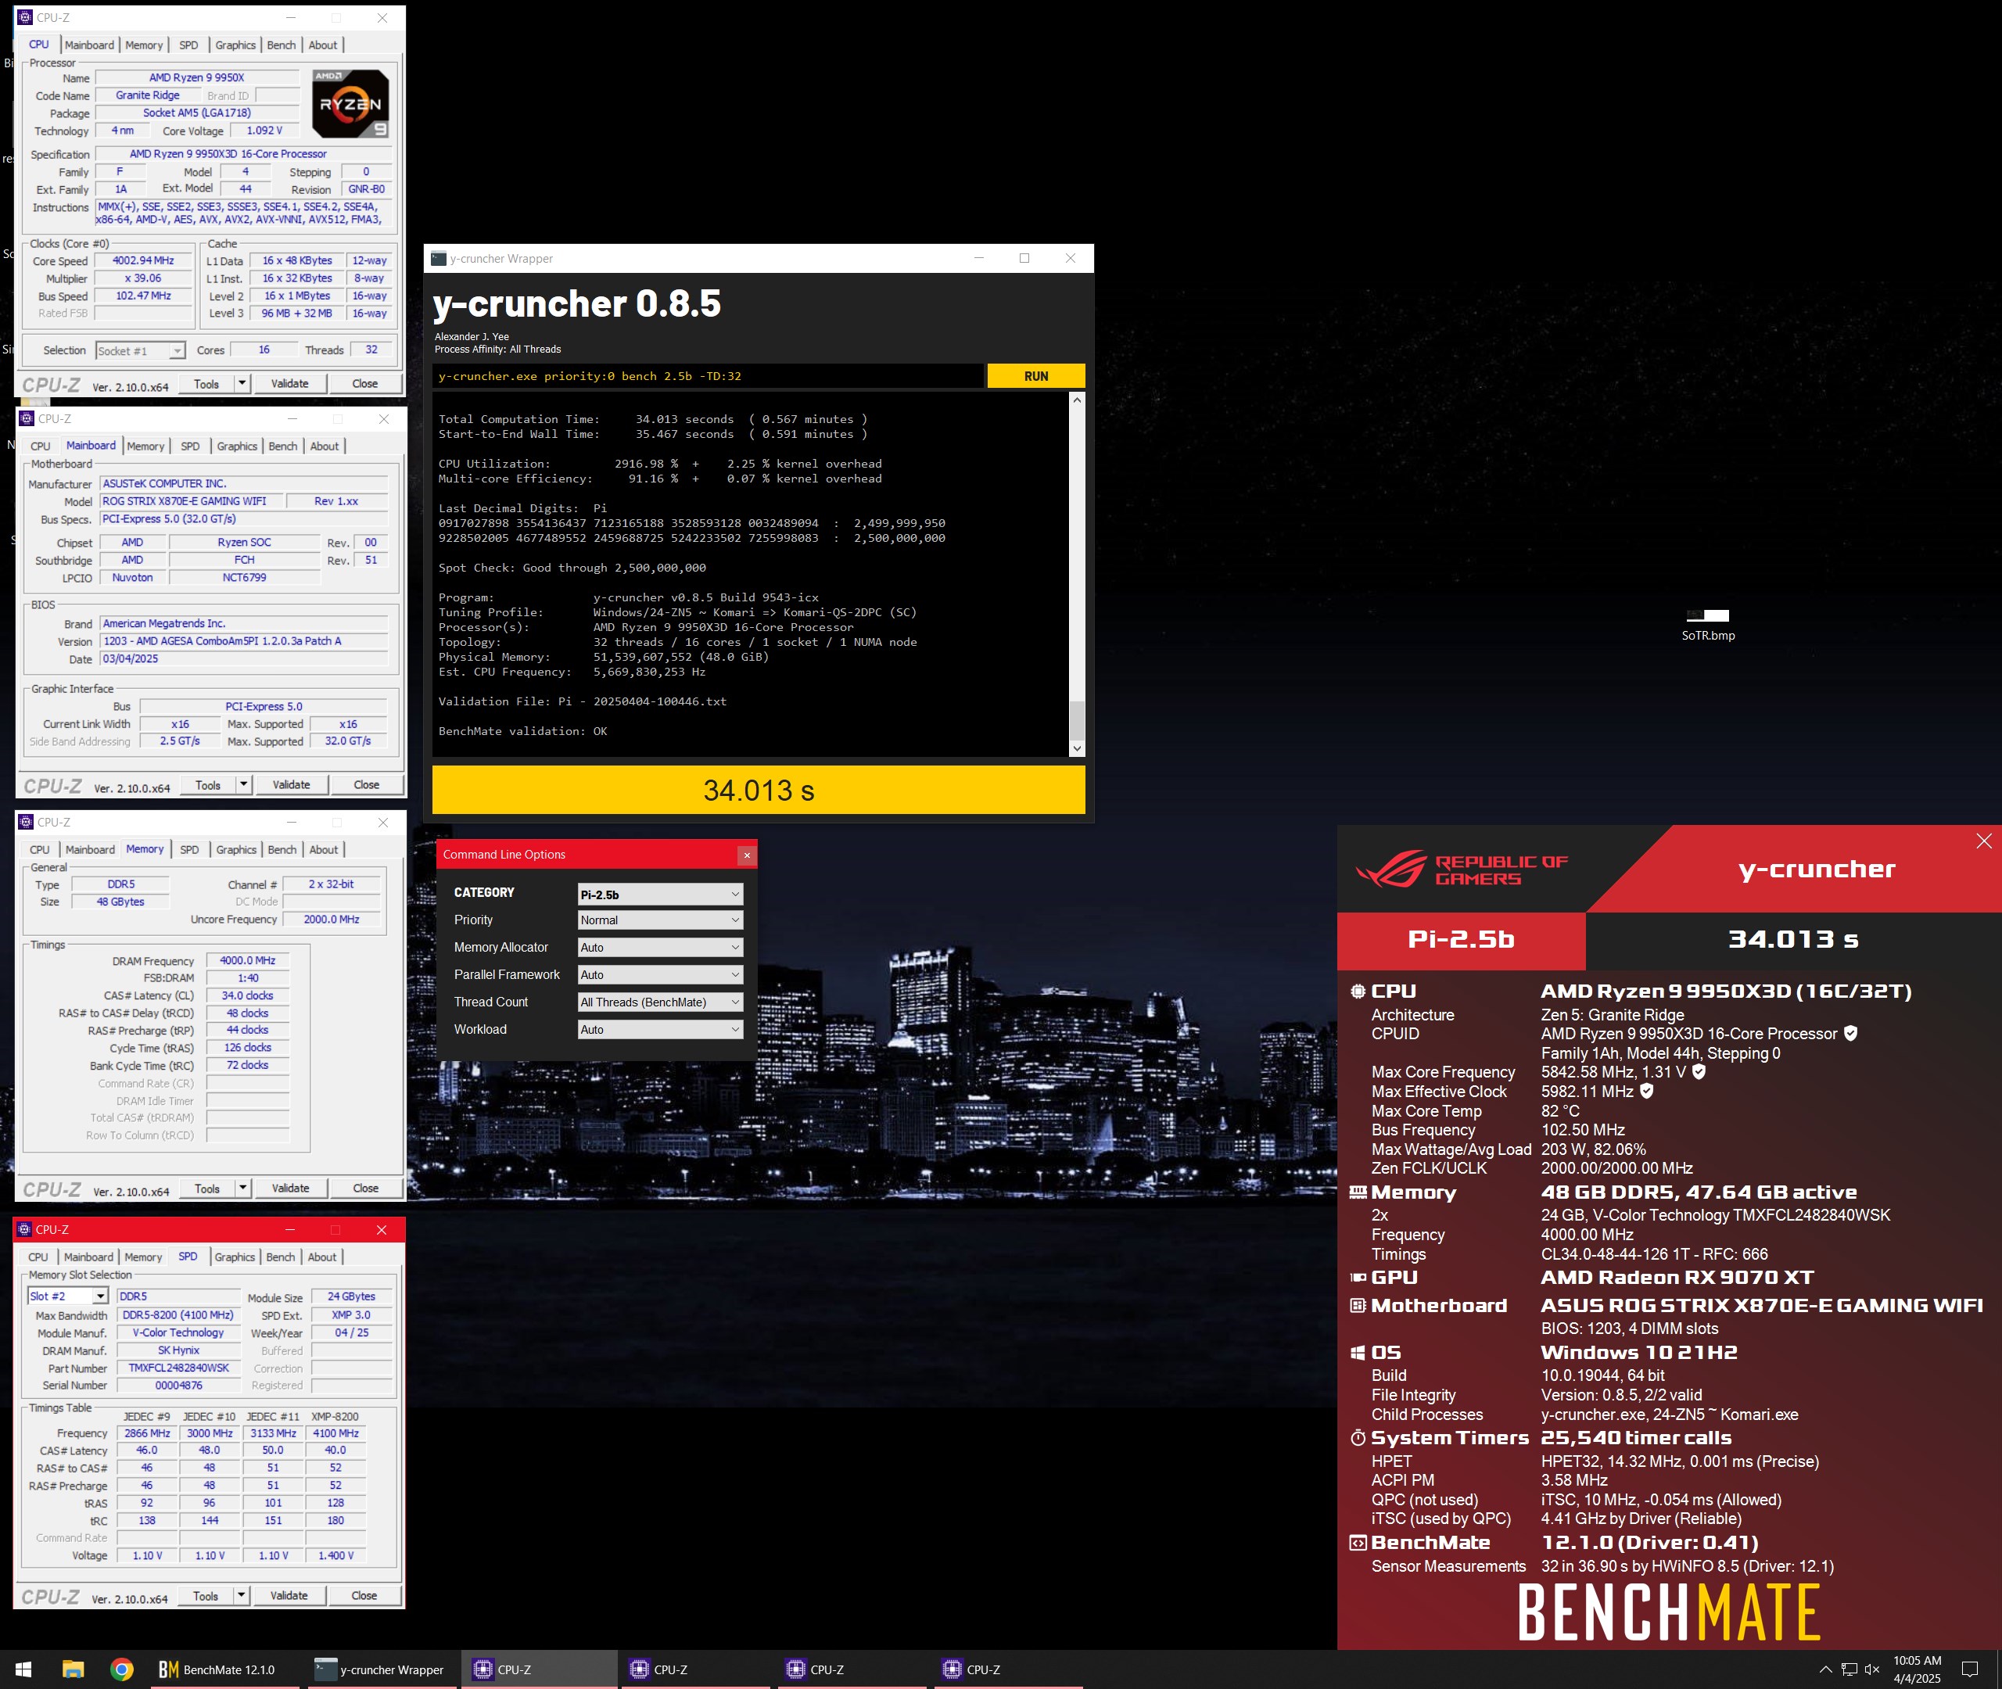This screenshot has width=2002, height=1689.
Task: Click Close button in SPD CPU-Z window
Action: [x=364, y=1596]
